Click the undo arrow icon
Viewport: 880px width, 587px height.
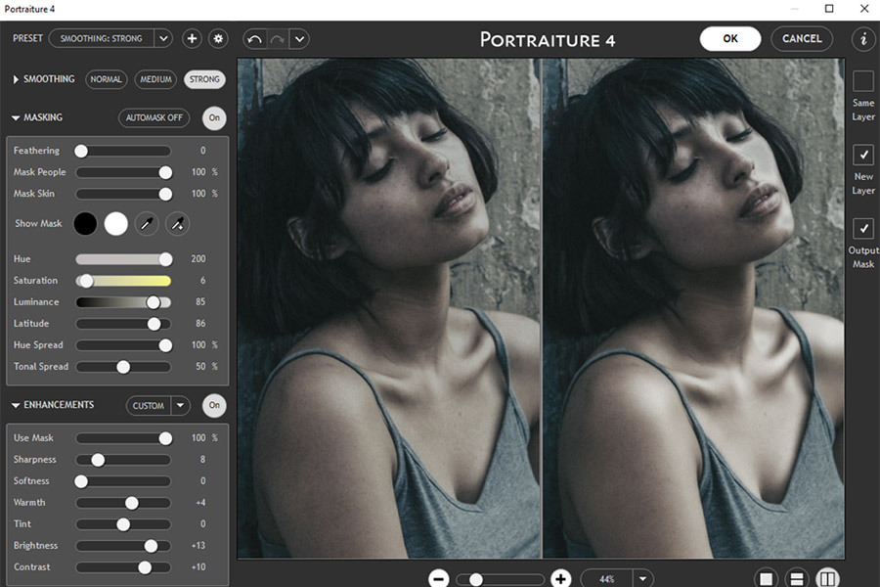[x=255, y=39]
